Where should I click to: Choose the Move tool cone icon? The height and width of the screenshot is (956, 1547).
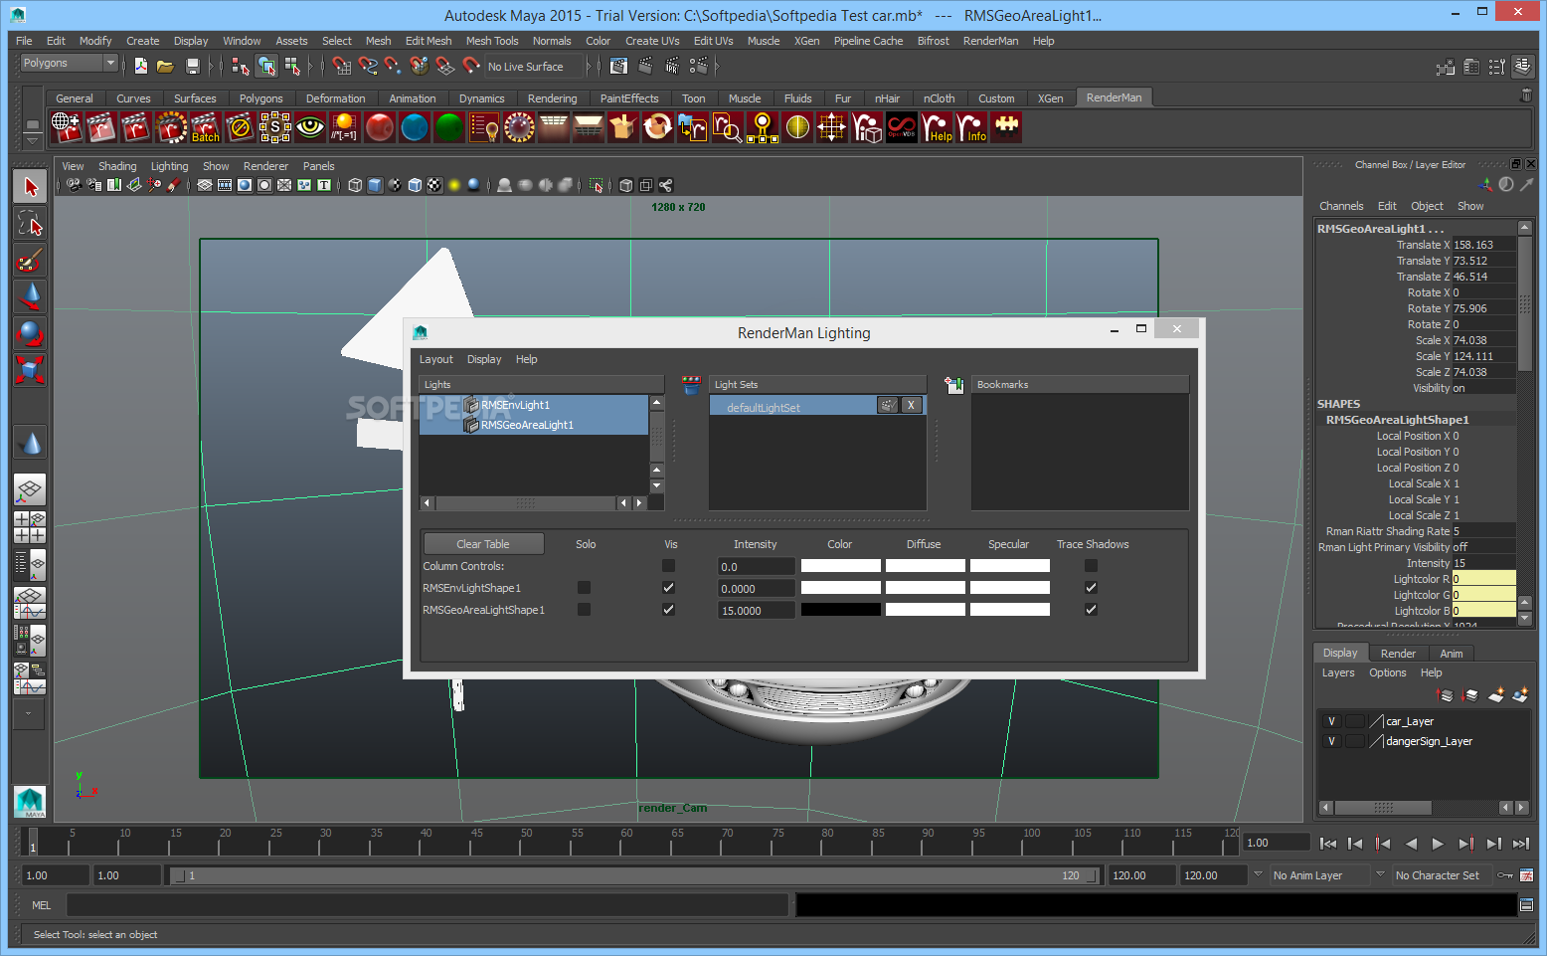pyautogui.click(x=30, y=296)
